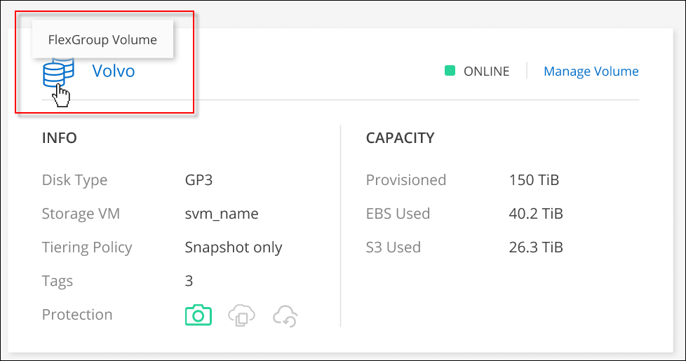Viewport: 686px width, 361px height.
Task: Click the cloud sync replication protection icon
Action: pos(286,315)
